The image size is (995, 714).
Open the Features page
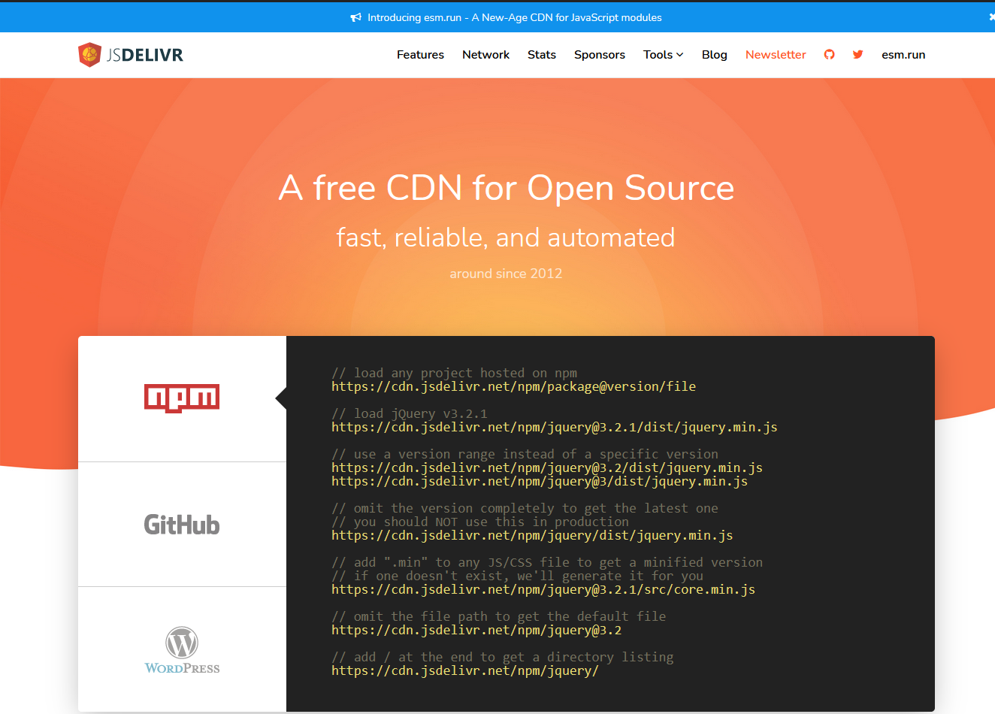pos(420,55)
